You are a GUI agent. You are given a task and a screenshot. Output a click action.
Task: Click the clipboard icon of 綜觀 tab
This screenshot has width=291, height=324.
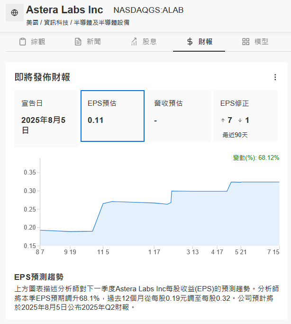[x=22, y=42]
